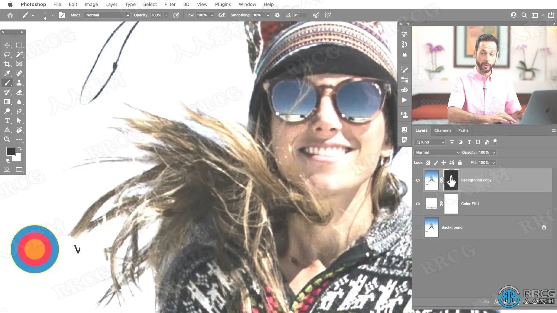Select the Pen tool
The width and height of the screenshot is (557, 313).
19,111
